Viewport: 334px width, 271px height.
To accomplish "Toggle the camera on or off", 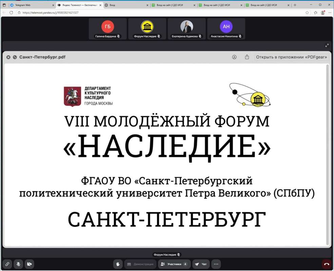I will [x=29, y=264].
